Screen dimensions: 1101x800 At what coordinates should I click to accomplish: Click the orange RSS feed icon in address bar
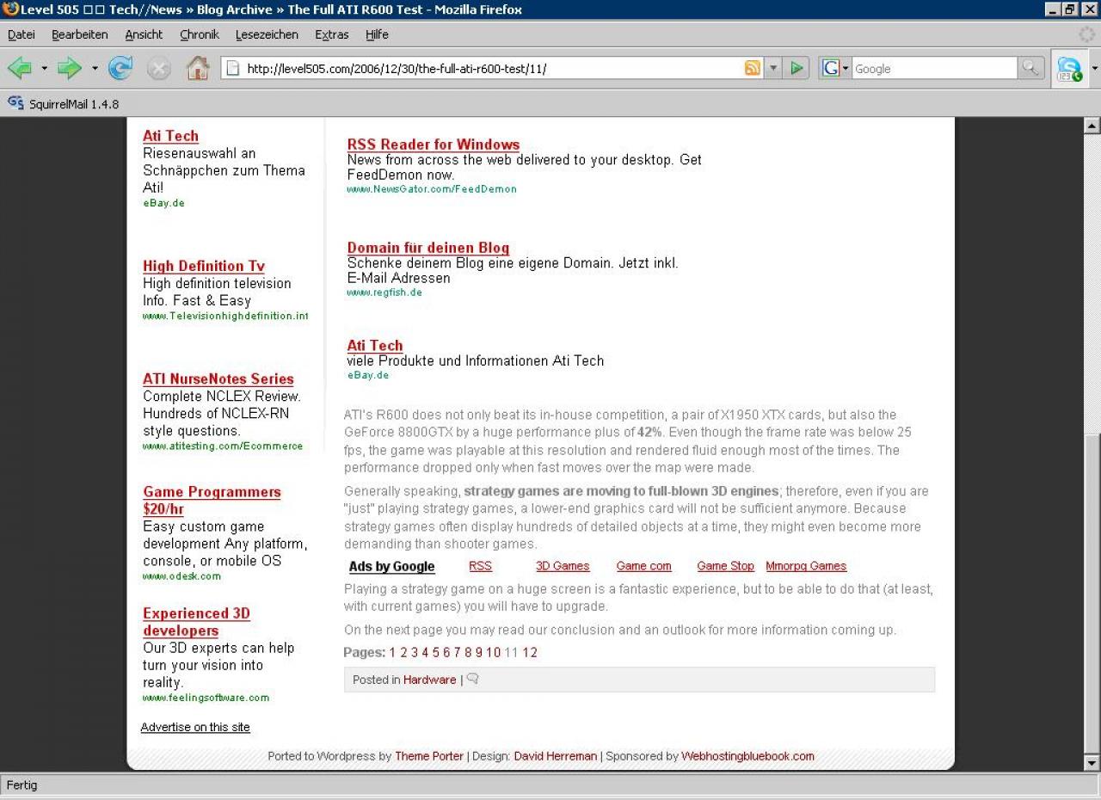click(753, 68)
